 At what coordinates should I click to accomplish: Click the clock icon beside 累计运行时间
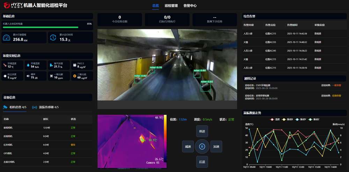coord(53,37)
